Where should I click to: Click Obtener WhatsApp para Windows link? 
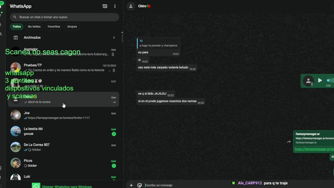[x=67, y=187]
